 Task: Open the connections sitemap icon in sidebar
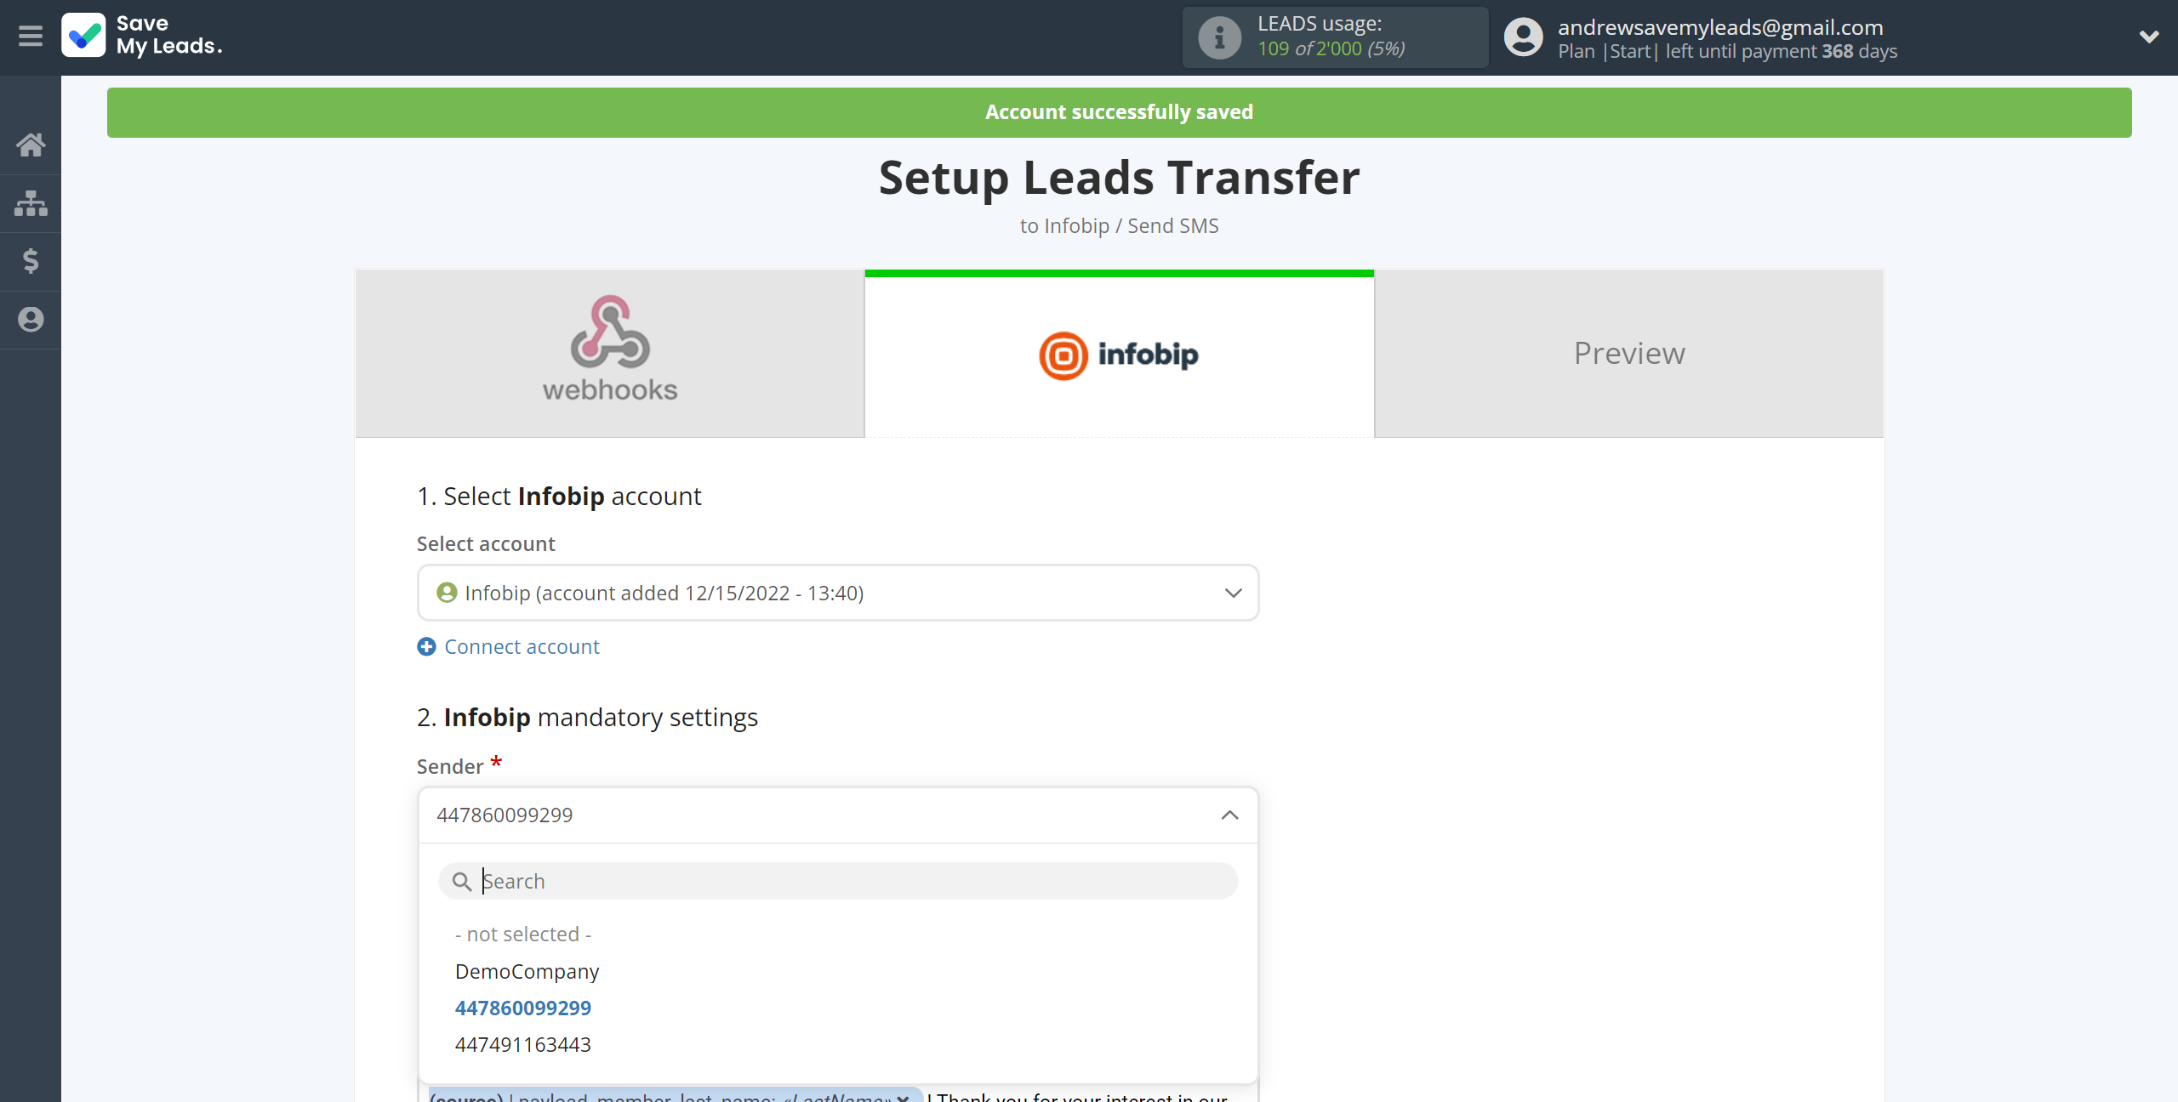tap(31, 203)
